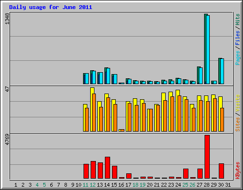This screenshot has height=190, width=243.
Task: Click the 'Visits' legend label
Action: (238, 104)
